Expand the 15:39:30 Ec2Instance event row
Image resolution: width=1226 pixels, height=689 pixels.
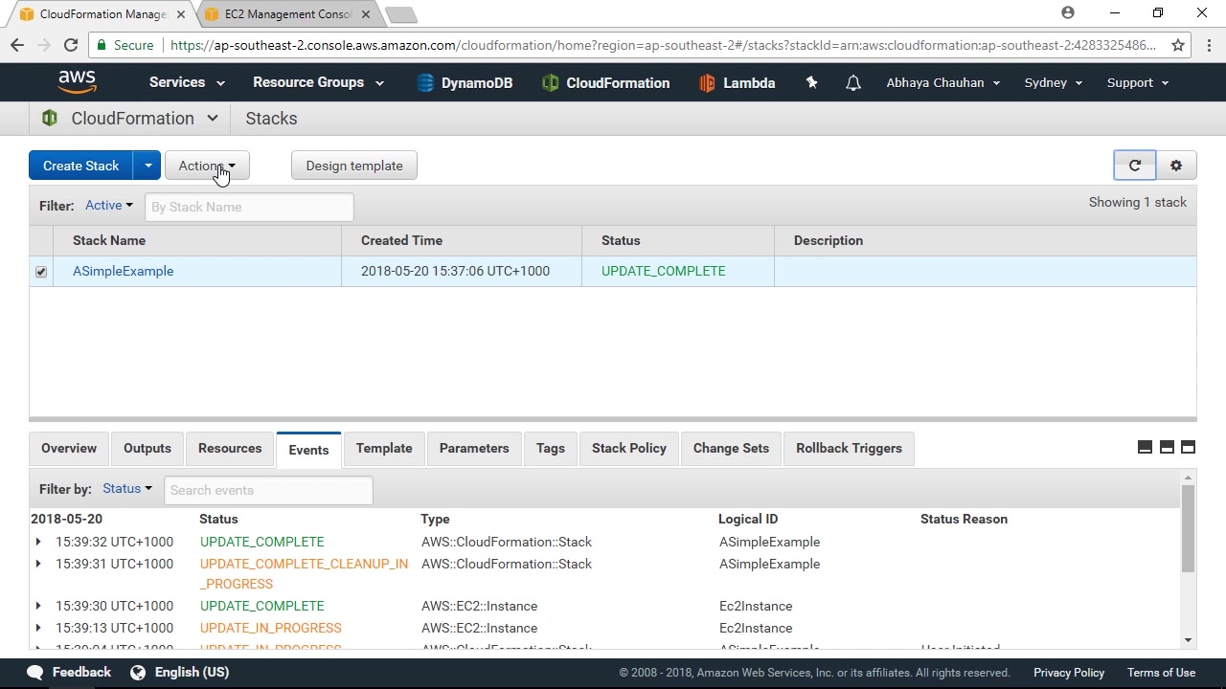point(38,606)
